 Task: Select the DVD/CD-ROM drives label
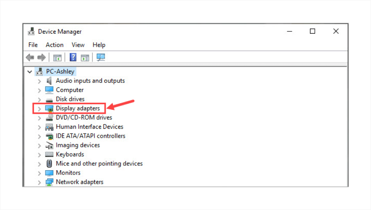pyautogui.click(x=84, y=117)
